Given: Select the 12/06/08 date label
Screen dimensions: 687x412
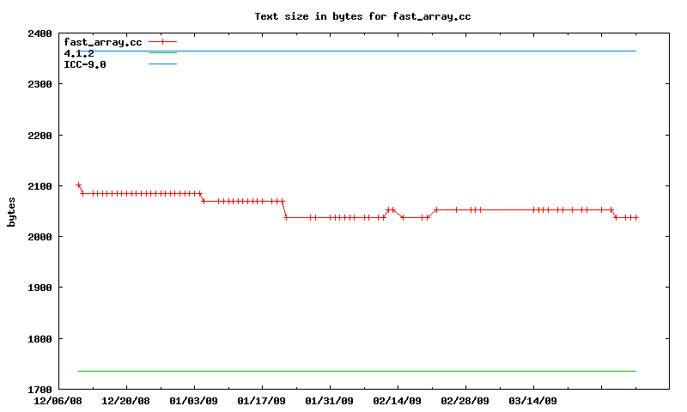Looking at the screenshot, I should coord(58,401).
